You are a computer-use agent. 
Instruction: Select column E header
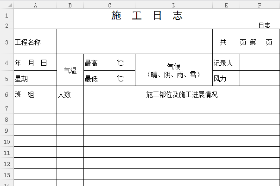click(226, 5)
